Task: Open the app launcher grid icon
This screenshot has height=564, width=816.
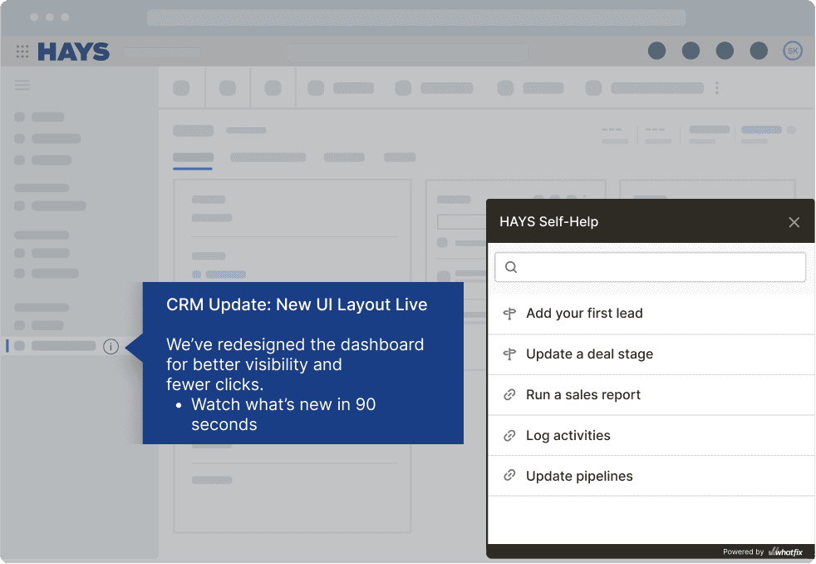Action: [22, 51]
